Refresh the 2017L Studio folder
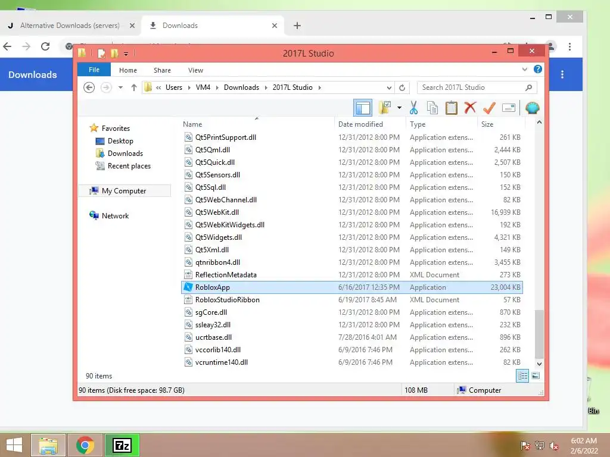 click(x=402, y=87)
